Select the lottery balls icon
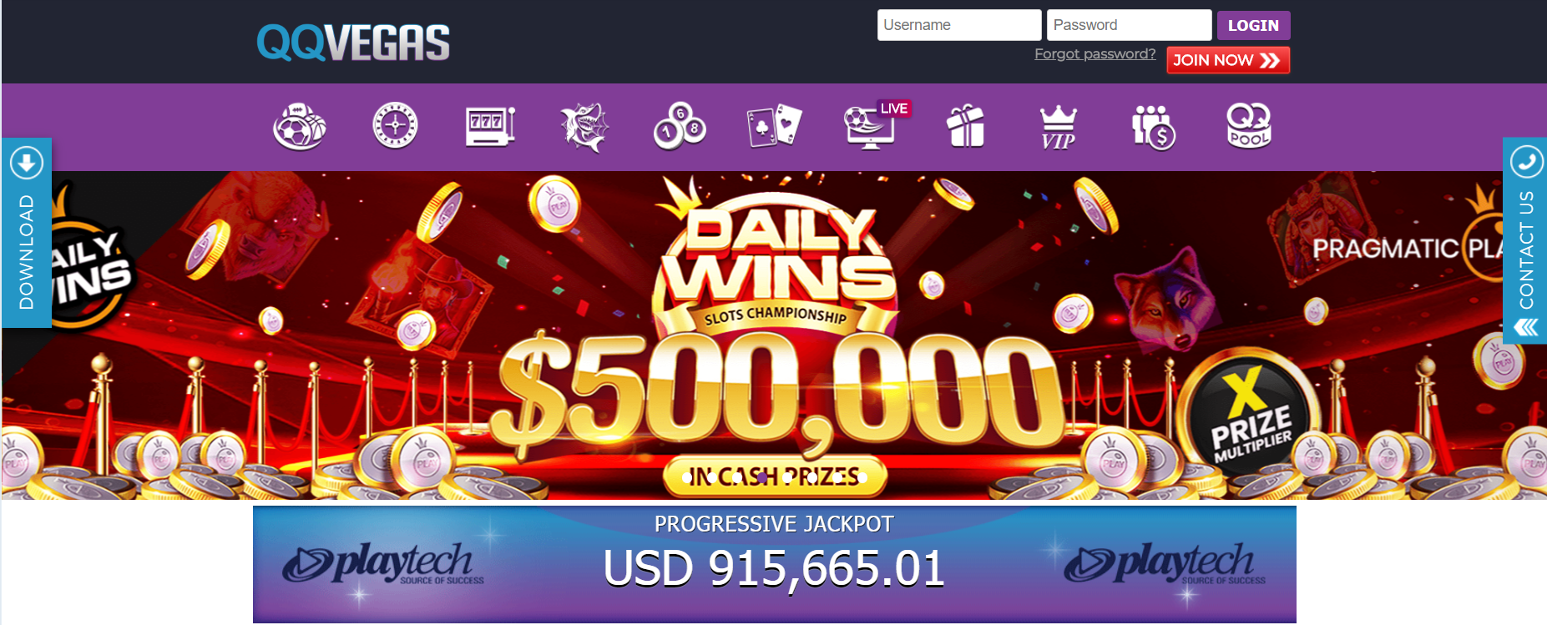The height and width of the screenshot is (625, 1547). click(x=680, y=127)
